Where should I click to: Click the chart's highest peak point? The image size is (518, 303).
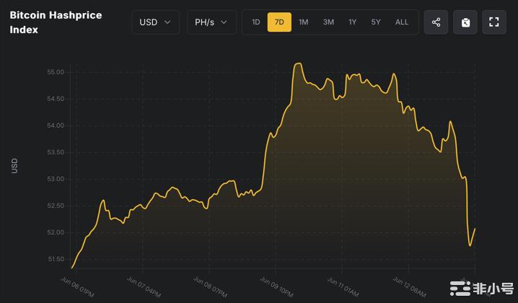point(299,63)
